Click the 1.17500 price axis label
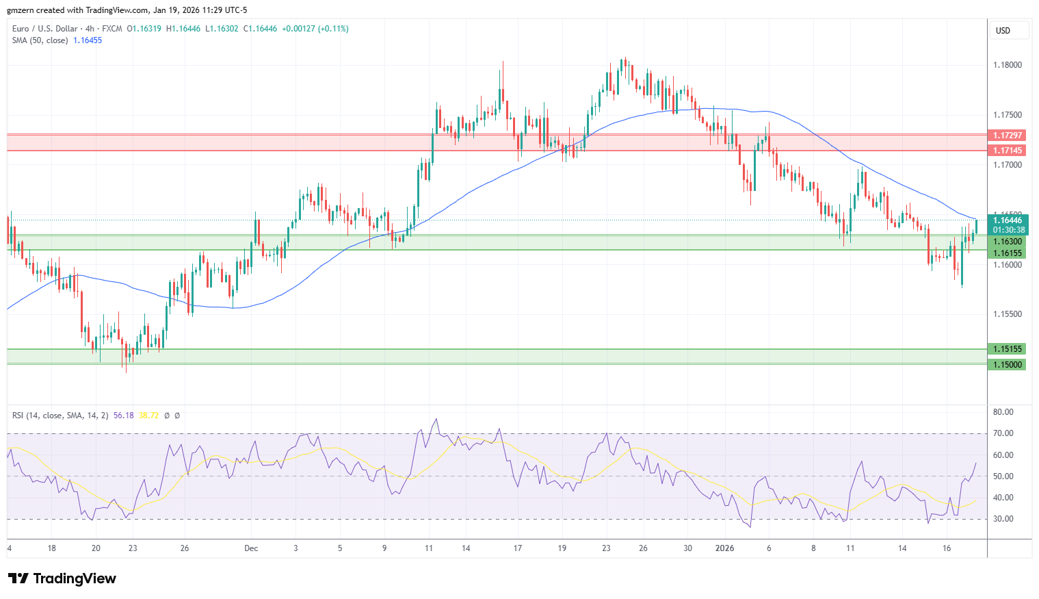This screenshot has width=1039, height=599. point(1008,115)
